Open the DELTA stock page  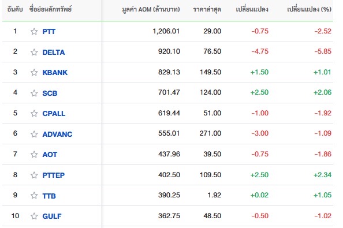click(54, 53)
